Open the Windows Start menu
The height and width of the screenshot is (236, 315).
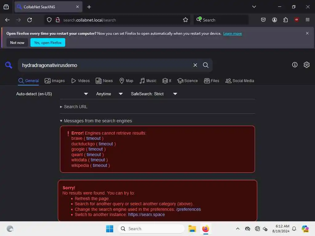point(110,229)
